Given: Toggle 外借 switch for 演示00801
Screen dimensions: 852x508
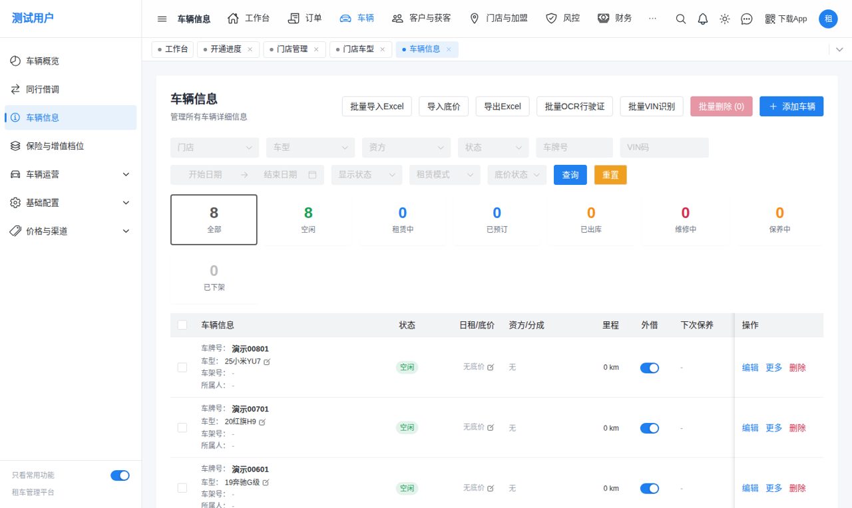Looking at the screenshot, I should (650, 368).
